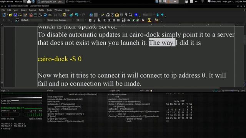This screenshot has width=246, height=138.
Task: Toggle Italic formatting
Action: pyautogui.click(x=95, y=20)
